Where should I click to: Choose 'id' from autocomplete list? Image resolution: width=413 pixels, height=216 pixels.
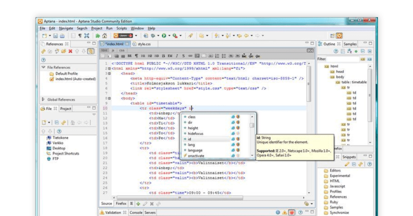pyautogui.click(x=189, y=139)
